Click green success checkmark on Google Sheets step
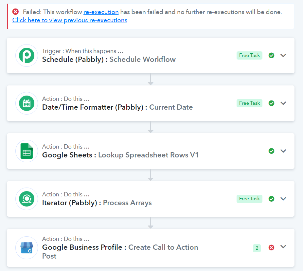Screen dimensions: 303x271 (271, 151)
